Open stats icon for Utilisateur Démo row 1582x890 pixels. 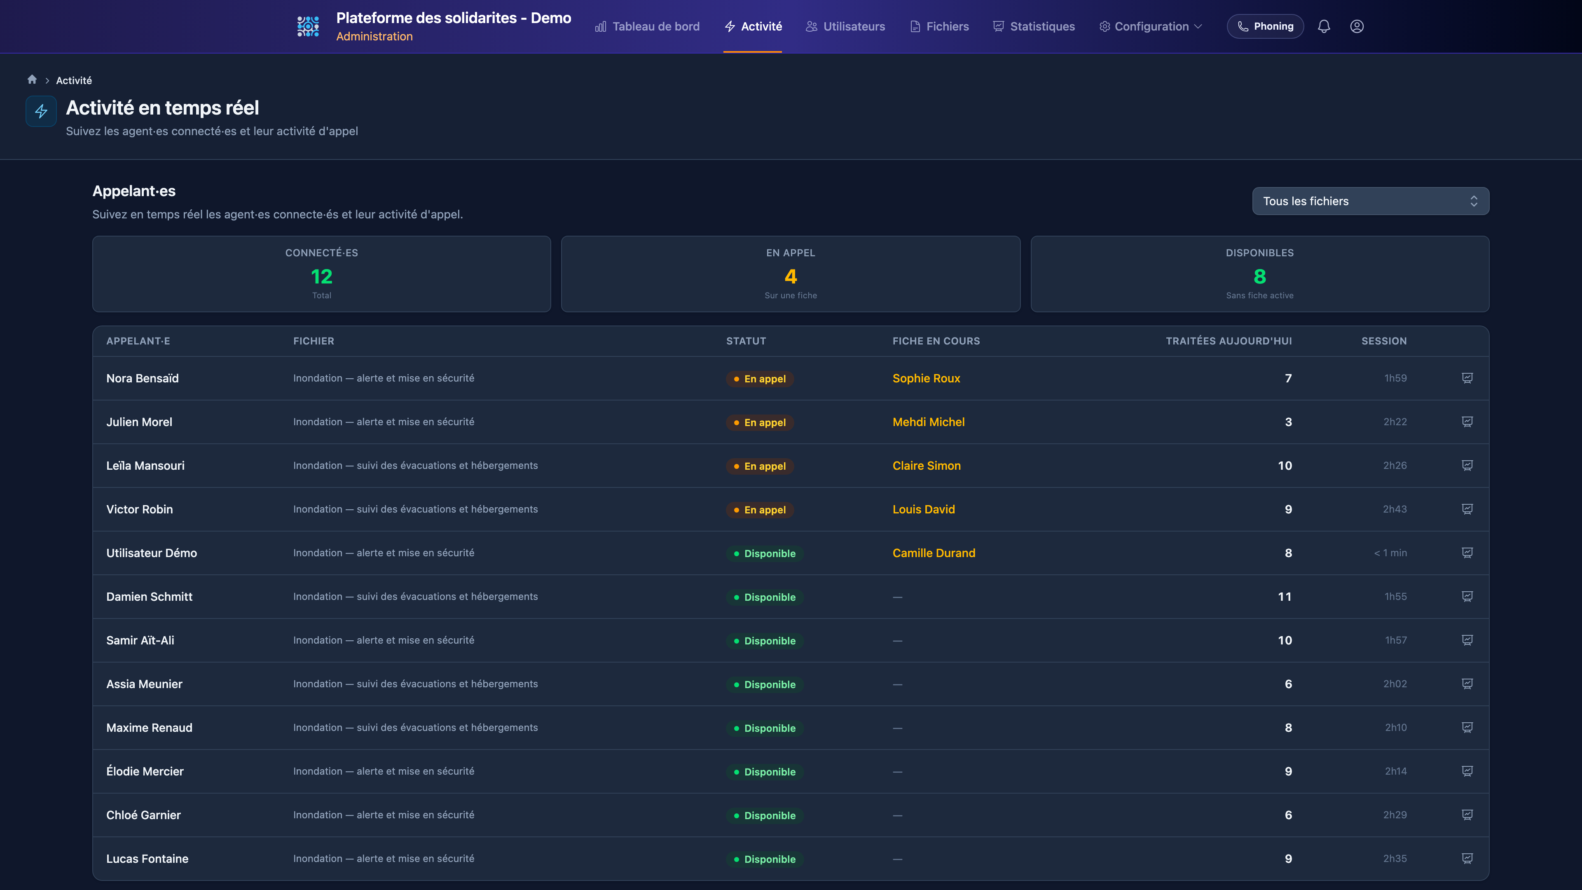1467,553
